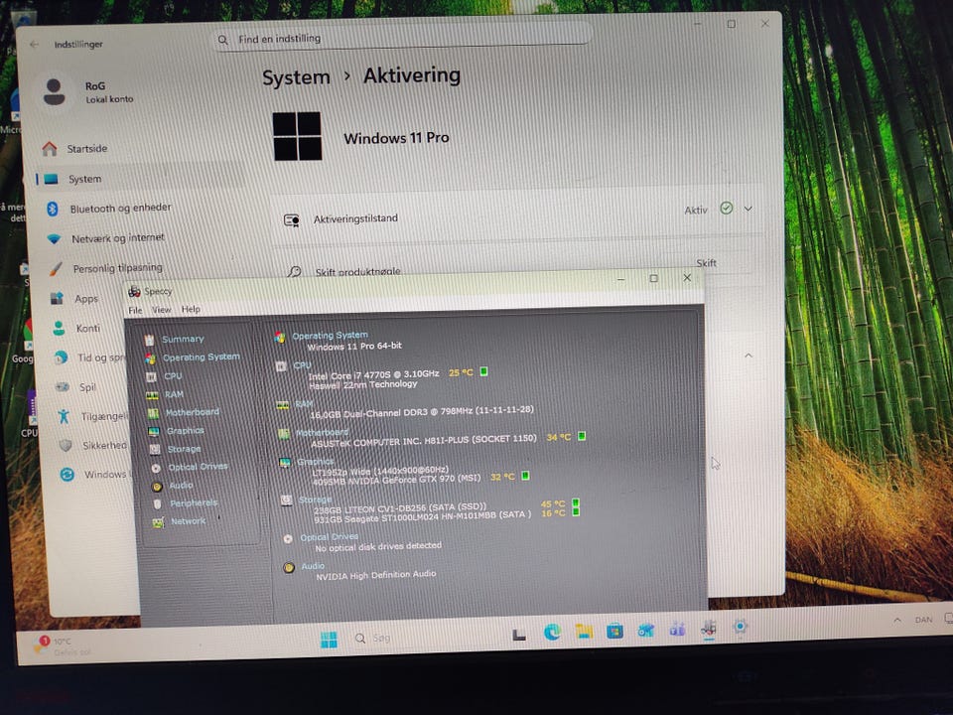Open Microsoft Store from taskbar
This screenshot has width=953, height=715.
click(614, 632)
